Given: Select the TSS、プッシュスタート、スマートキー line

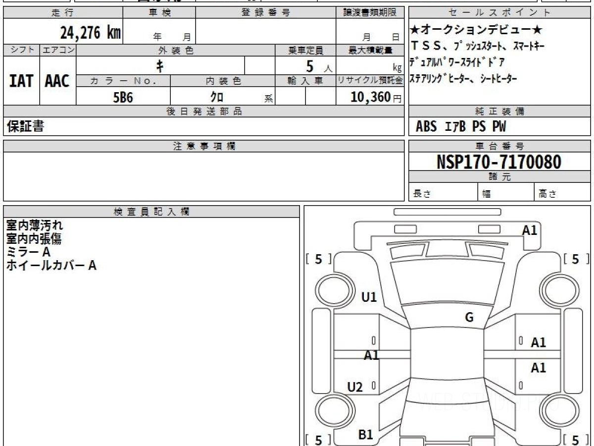Looking at the screenshot, I should [x=478, y=46].
